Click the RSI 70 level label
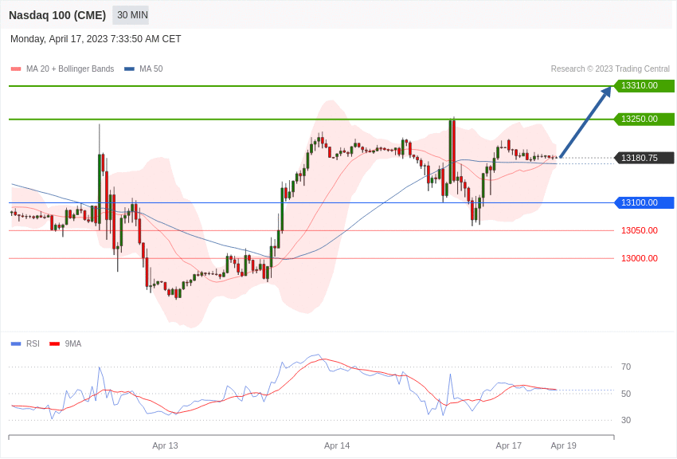 626,367
